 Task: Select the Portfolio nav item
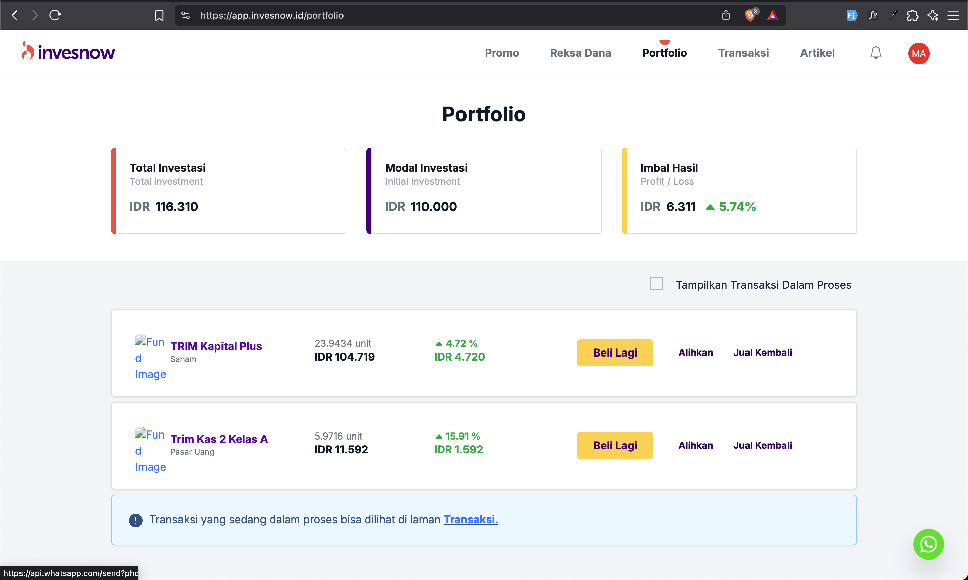coord(664,53)
